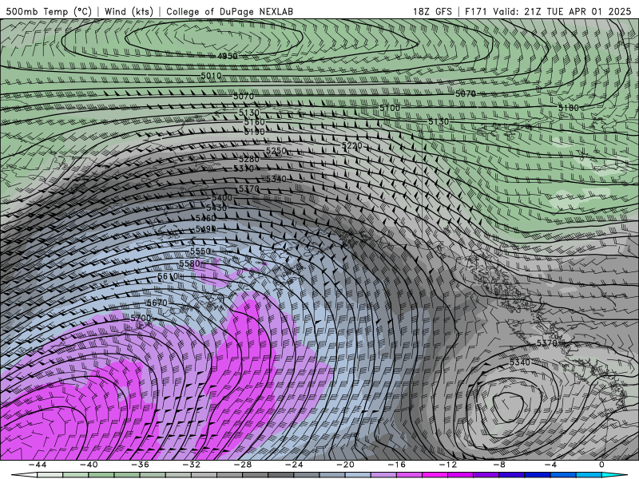Image resolution: width=639 pixels, height=479 pixels.
Task: Click the 5280 height contour label
Action: coord(249,159)
